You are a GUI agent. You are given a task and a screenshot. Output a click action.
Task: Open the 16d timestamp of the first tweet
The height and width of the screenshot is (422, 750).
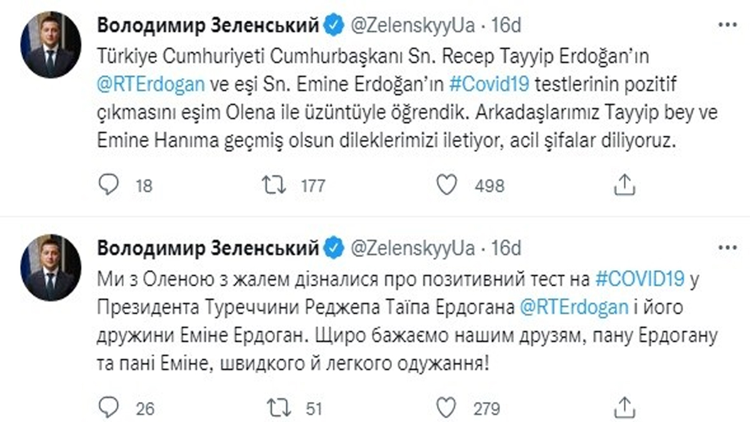(507, 25)
